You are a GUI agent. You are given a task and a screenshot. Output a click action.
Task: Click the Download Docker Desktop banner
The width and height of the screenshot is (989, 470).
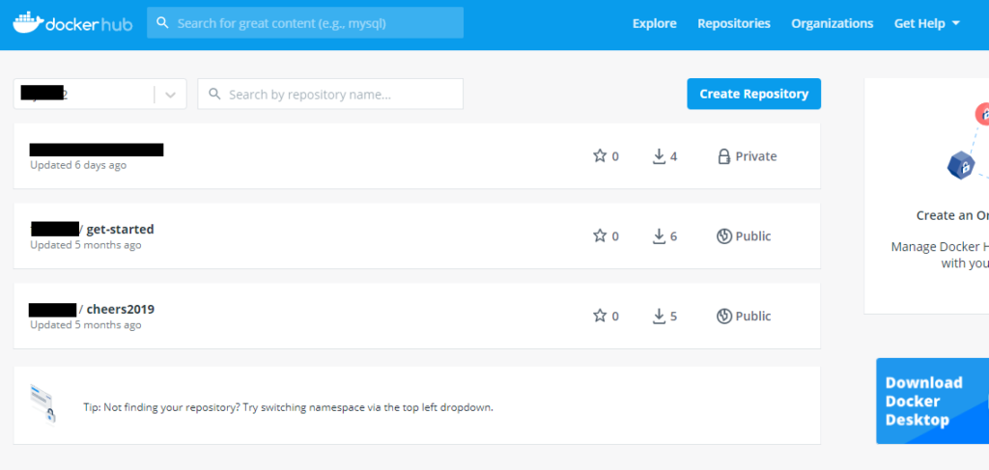coord(932,401)
